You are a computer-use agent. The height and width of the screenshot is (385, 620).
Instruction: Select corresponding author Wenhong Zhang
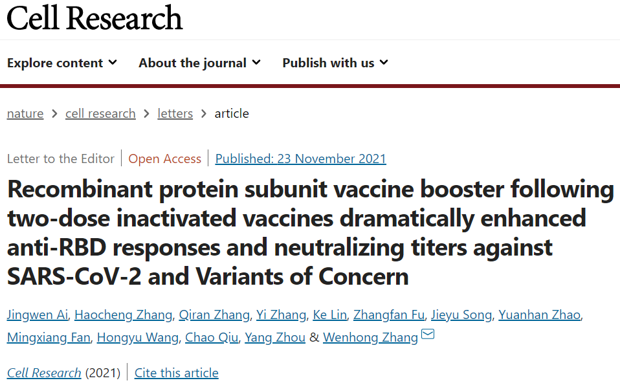[370, 337]
